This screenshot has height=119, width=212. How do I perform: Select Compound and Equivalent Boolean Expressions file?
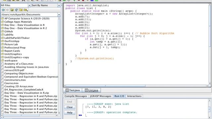pyautogui.click(x=29, y=77)
